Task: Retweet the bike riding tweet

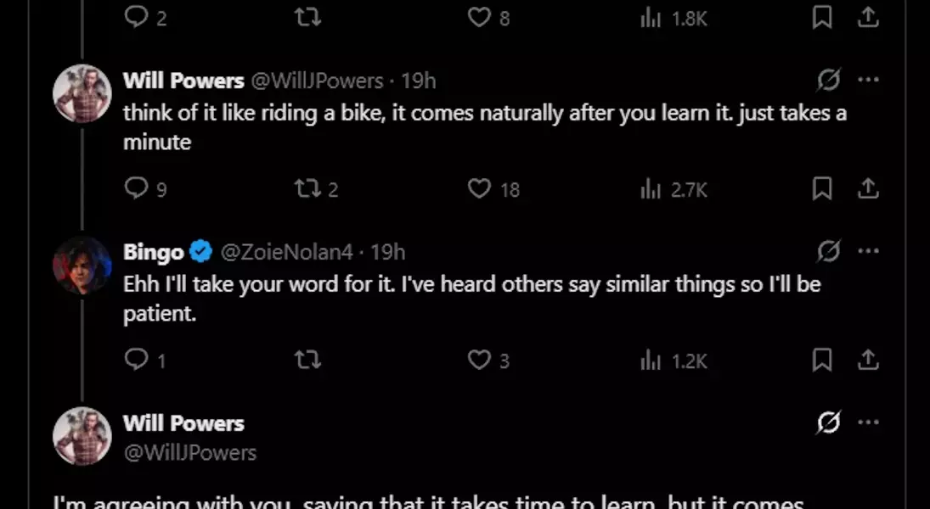Action: [307, 187]
